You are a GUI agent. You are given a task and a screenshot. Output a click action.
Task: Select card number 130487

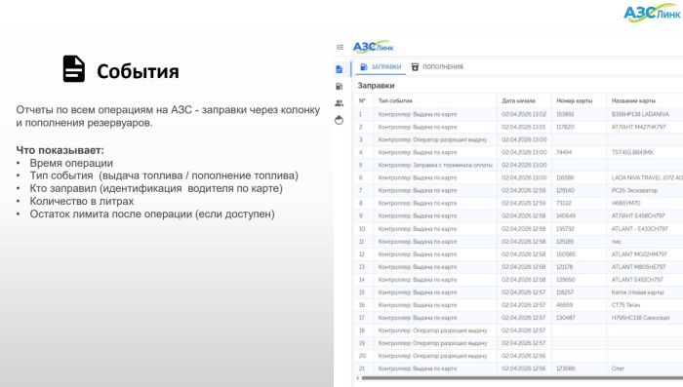[x=565, y=318]
